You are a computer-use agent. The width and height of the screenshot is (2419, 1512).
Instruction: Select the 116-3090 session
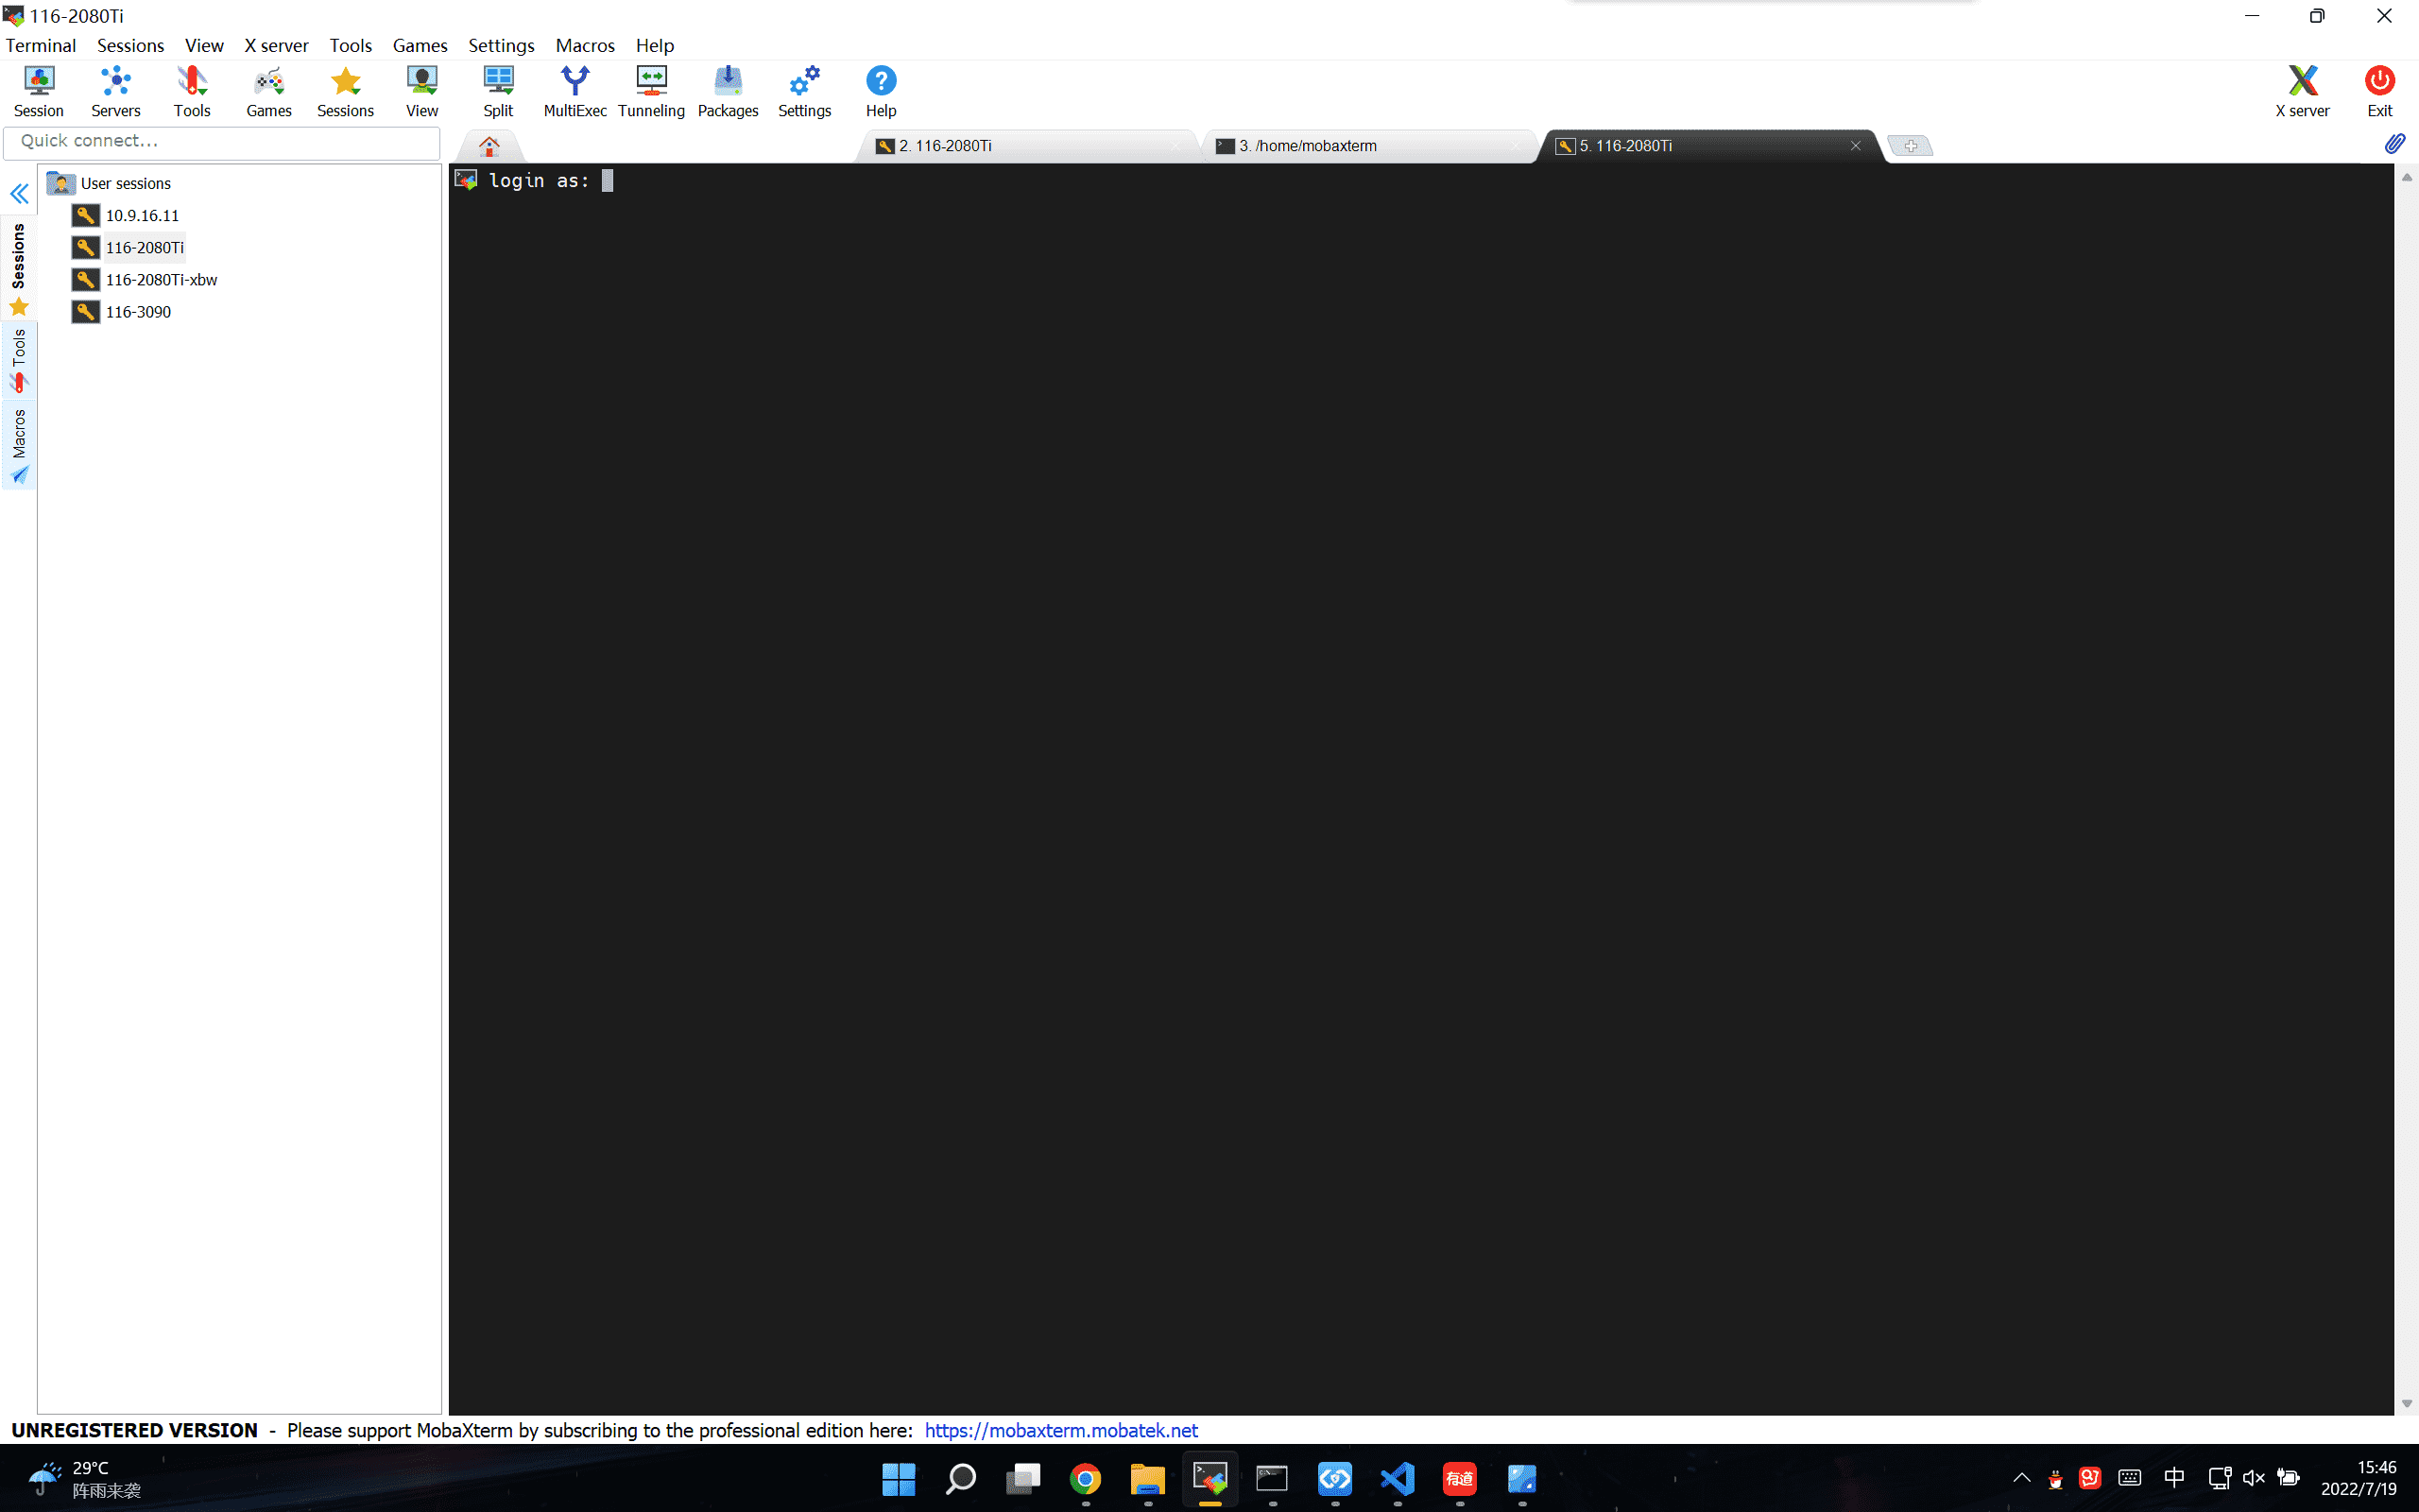coord(122,311)
